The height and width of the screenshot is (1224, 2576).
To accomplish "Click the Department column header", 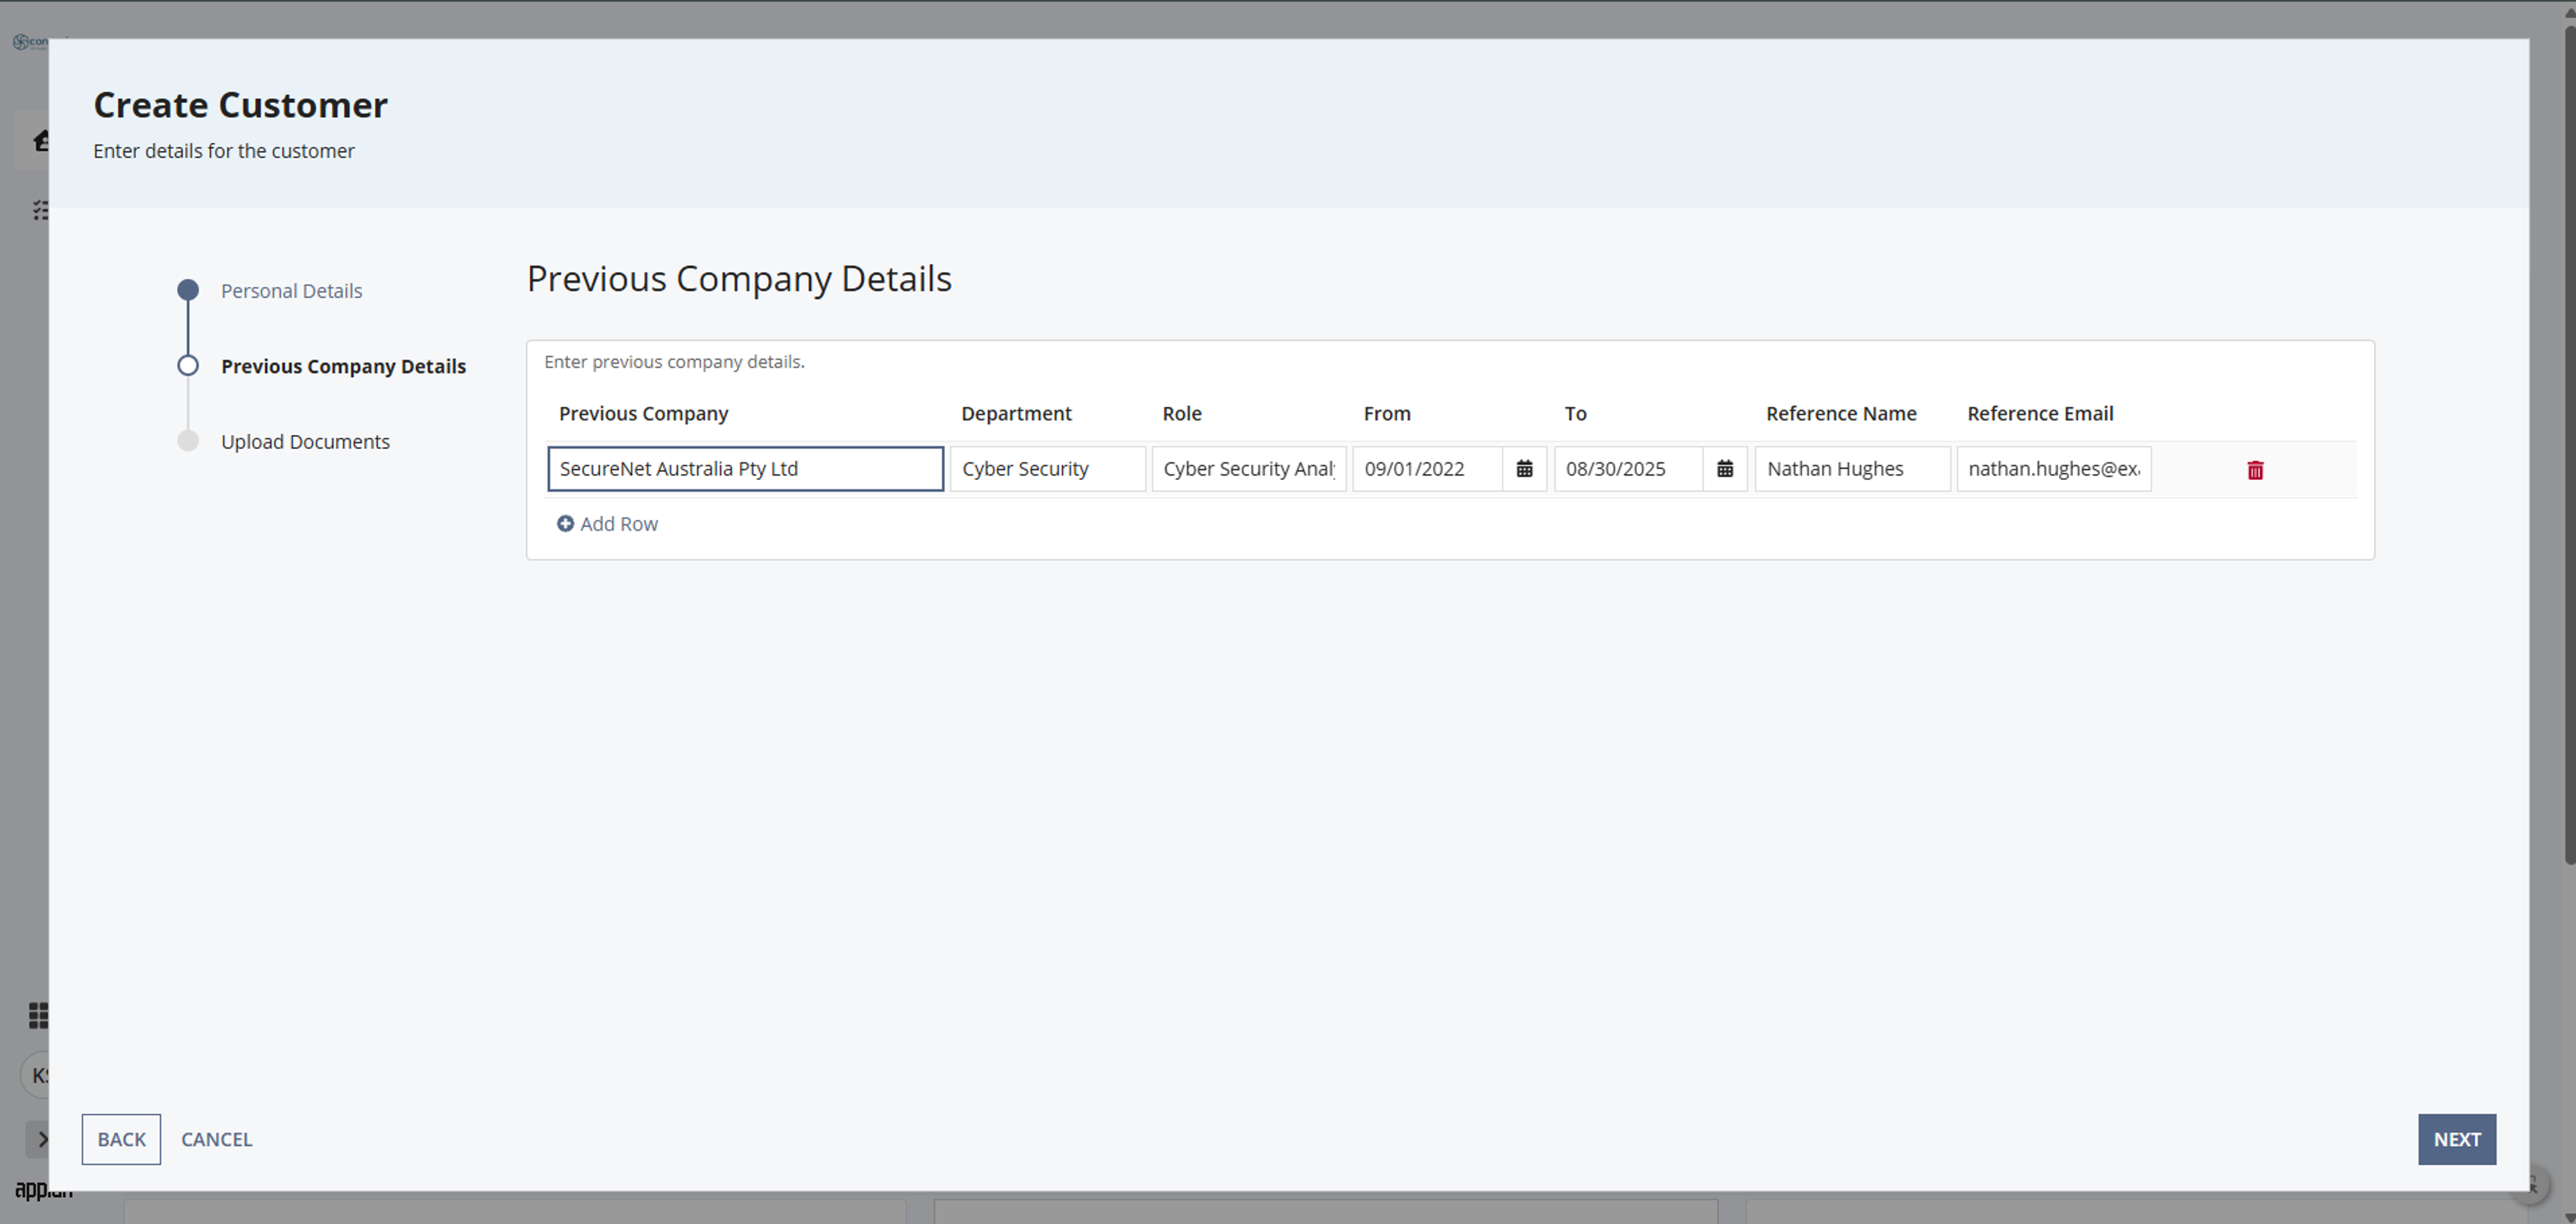I will coord(1016,414).
